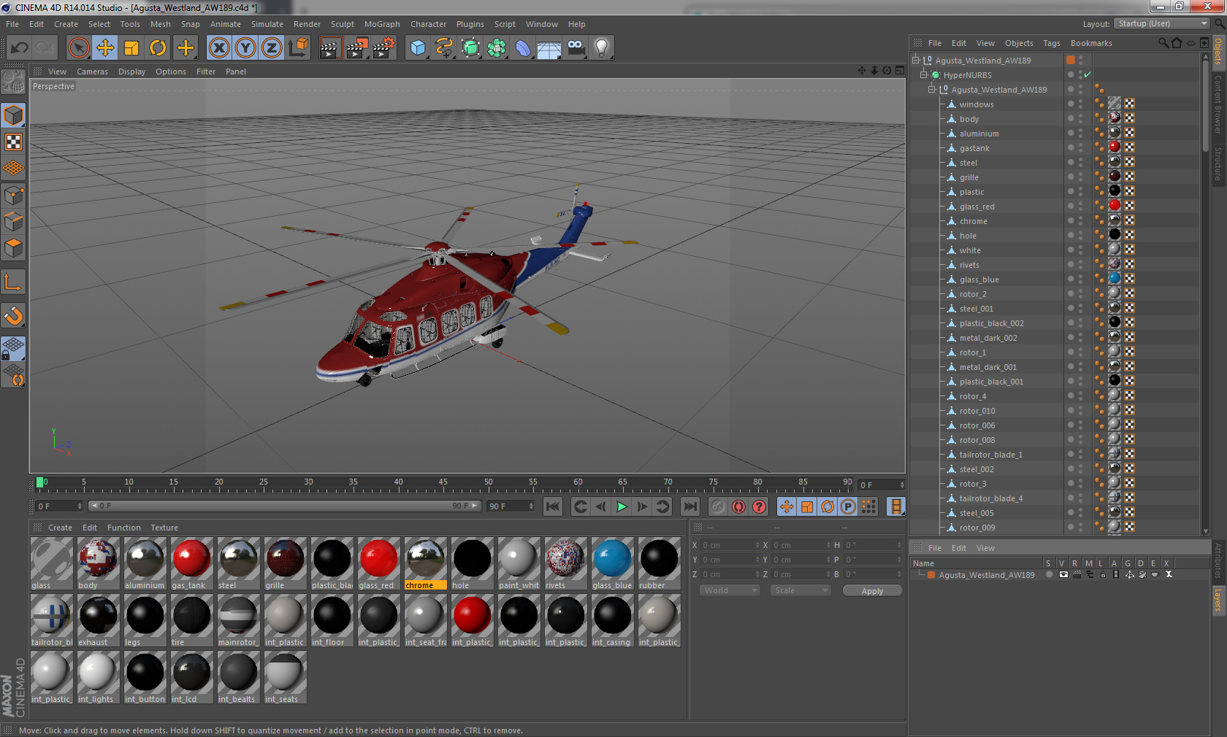This screenshot has width=1227, height=737.
Task: Open Material Manager Function menu
Action: 123,528
